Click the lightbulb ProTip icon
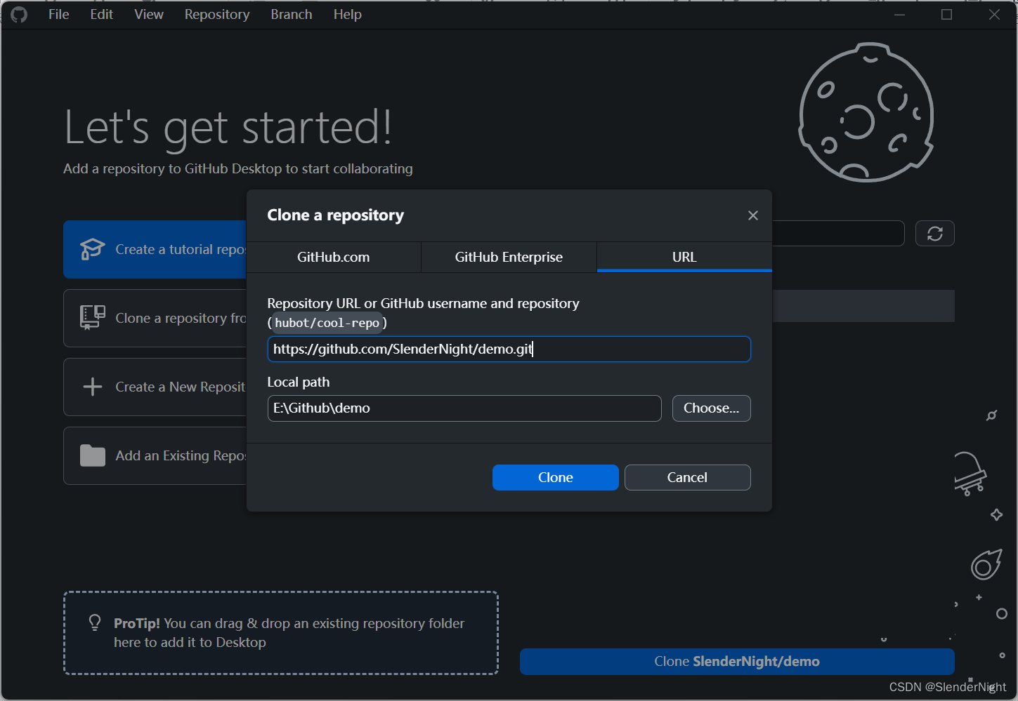Viewport: 1018px width, 701px height. (x=95, y=622)
